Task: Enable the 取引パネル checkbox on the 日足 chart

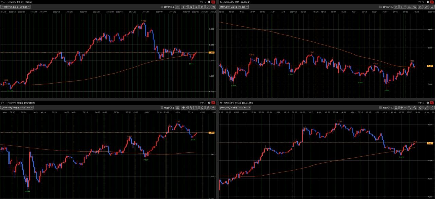Action: click(x=381, y=7)
